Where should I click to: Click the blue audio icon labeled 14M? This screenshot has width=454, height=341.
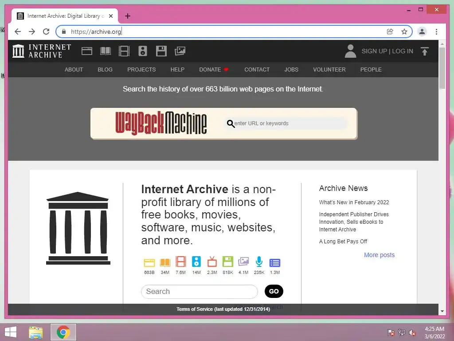tap(196, 262)
